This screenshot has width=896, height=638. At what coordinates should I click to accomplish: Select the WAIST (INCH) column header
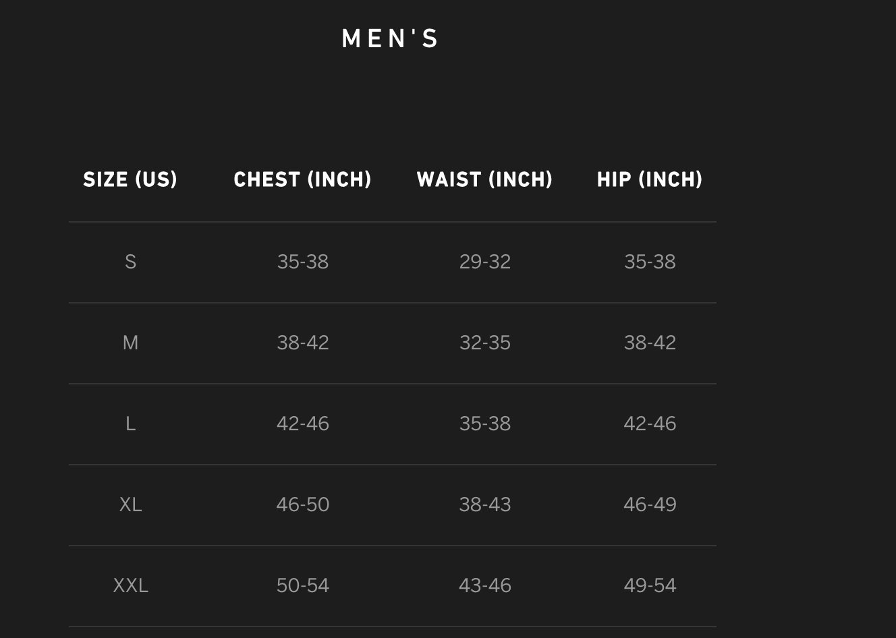tap(484, 179)
